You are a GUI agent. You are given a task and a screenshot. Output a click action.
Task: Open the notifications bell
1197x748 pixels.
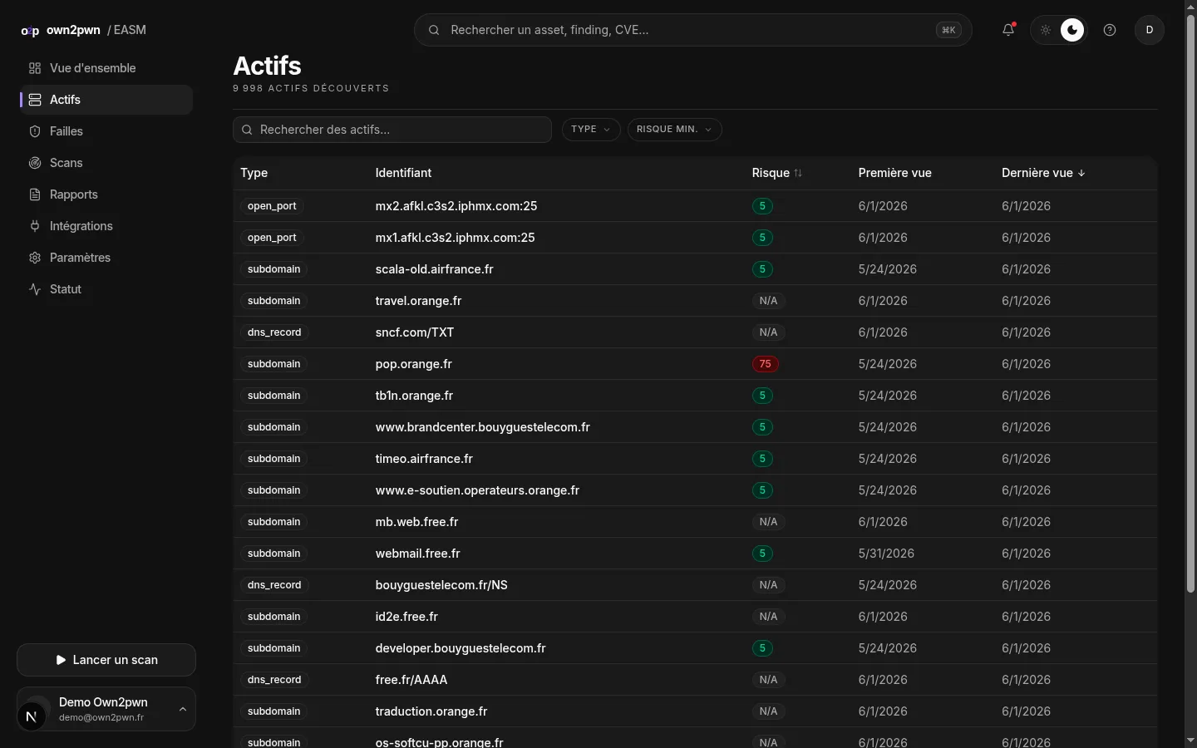tap(1008, 30)
